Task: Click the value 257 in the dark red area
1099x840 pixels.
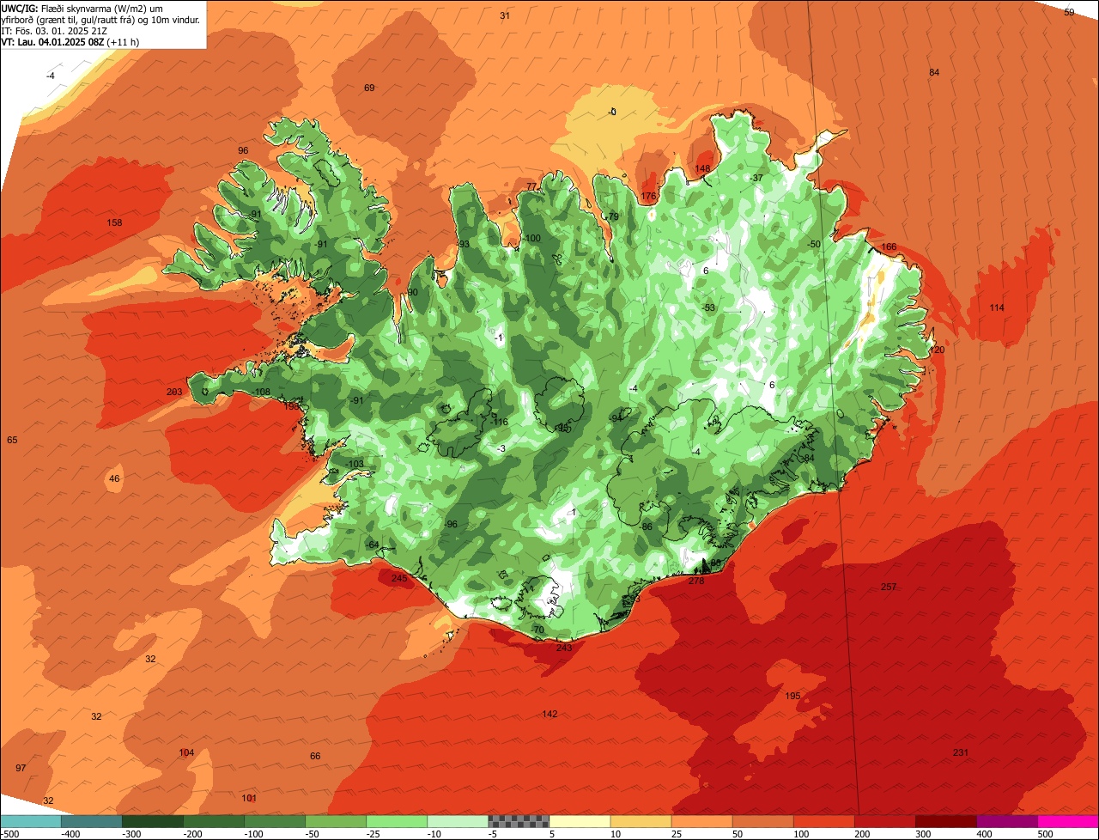Action: (x=889, y=587)
